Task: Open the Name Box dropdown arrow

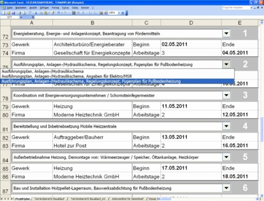Action: (x=21, y=17)
